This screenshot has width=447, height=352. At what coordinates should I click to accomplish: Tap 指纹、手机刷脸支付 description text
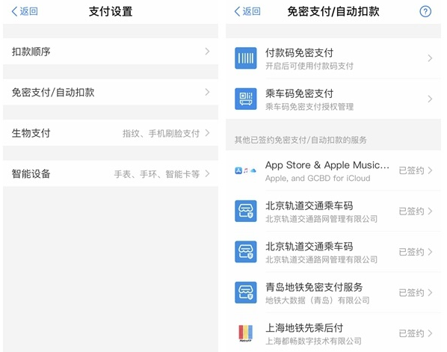[161, 133]
